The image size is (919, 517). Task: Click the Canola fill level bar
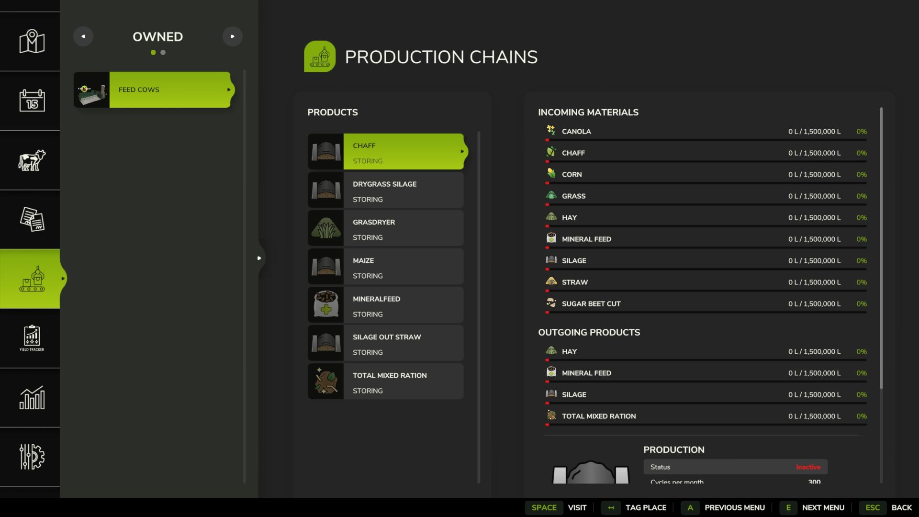click(x=706, y=140)
